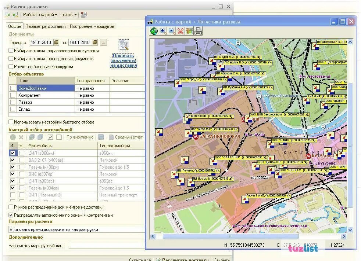Screen dimensions: 361x261
Task: Click the second green-arrow export icon in toolbar
Action: click(x=15, y=15)
